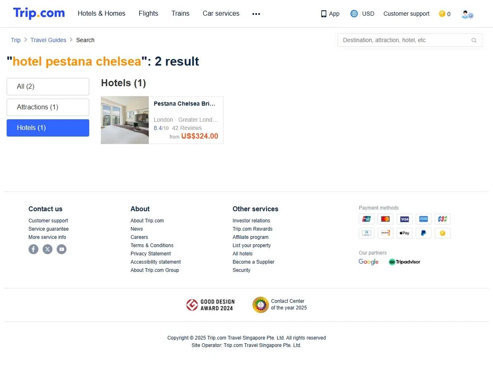493x380 pixels.
Task: Click the App label in the header
Action: 334,14
